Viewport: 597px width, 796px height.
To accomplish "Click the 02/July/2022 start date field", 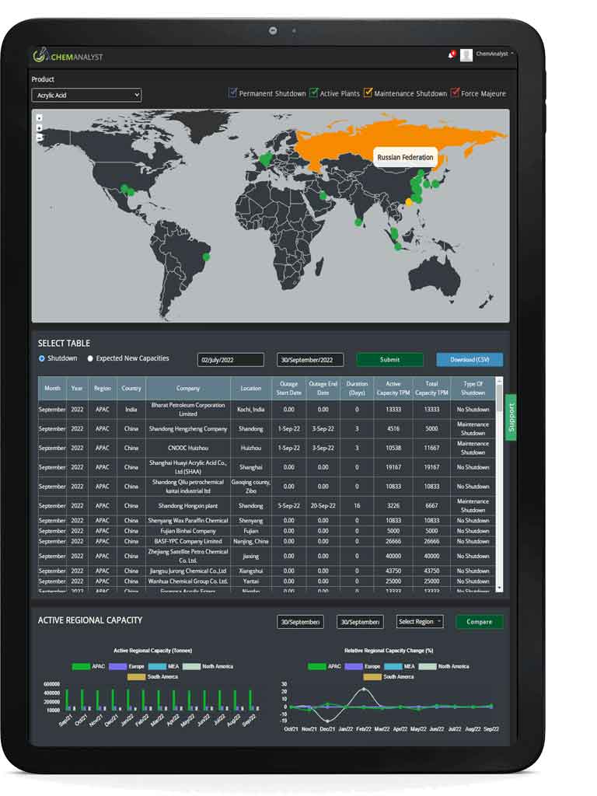I will click(231, 360).
